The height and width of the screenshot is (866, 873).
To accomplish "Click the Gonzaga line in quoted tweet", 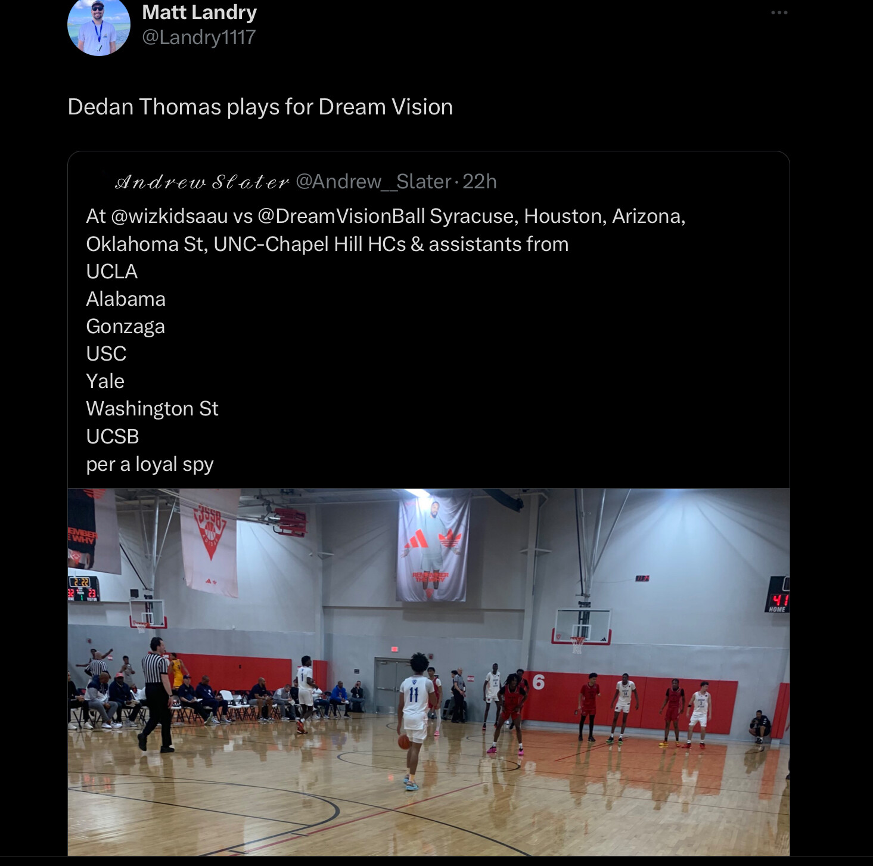I will click(125, 326).
